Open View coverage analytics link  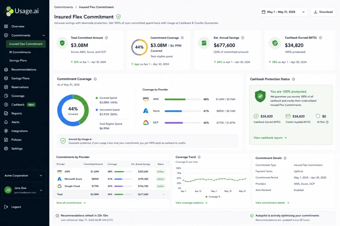click(x=192, y=203)
